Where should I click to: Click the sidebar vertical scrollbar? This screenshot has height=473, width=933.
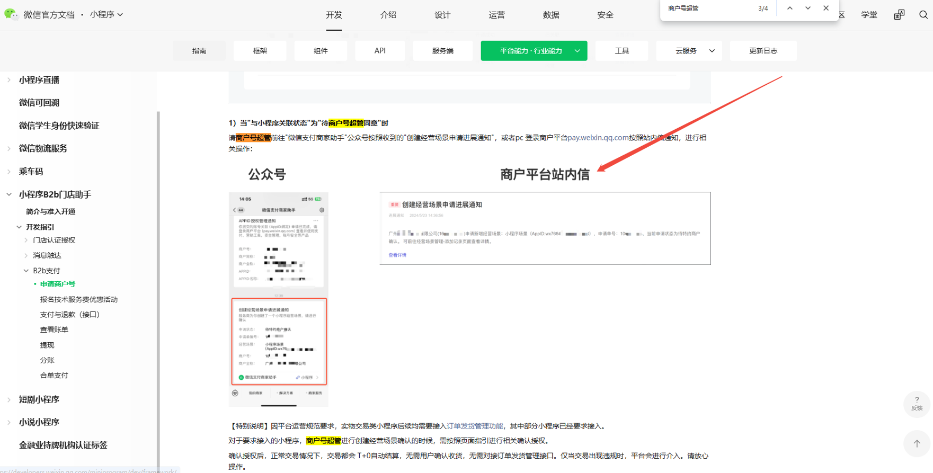[x=158, y=291]
